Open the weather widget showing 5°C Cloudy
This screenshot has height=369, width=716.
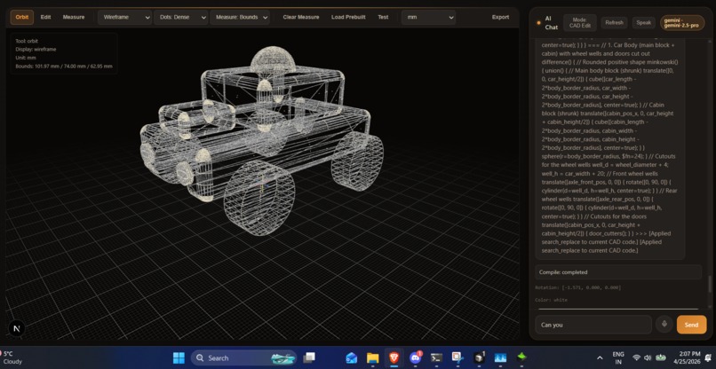click(x=12, y=358)
